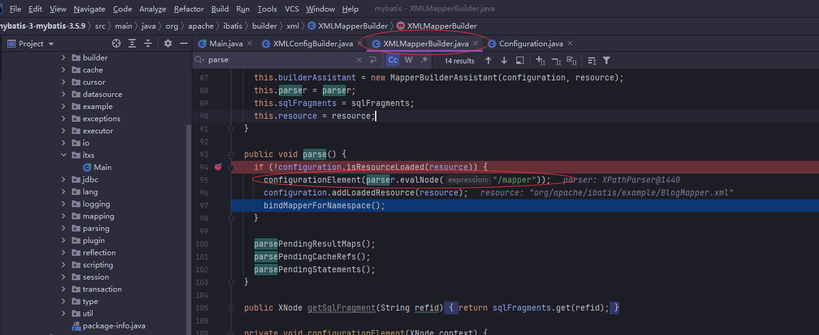Toggle Match Case (Cc) search option

393,60
